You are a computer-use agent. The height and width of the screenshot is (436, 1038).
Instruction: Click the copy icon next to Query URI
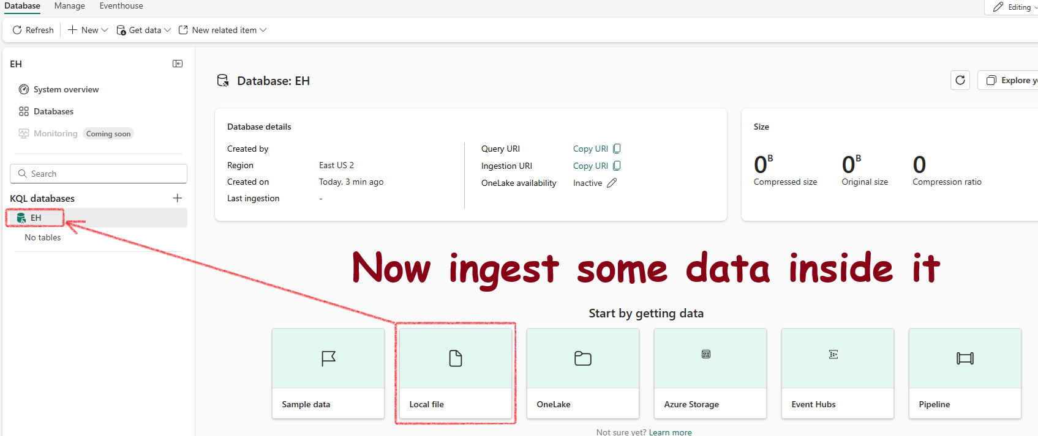617,149
